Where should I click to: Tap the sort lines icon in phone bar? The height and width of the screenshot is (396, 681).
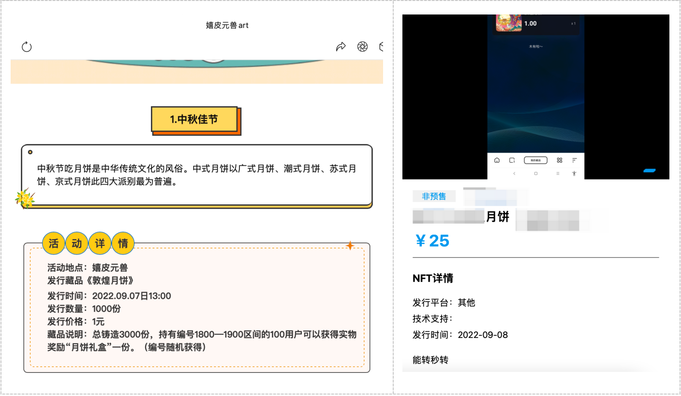point(575,160)
